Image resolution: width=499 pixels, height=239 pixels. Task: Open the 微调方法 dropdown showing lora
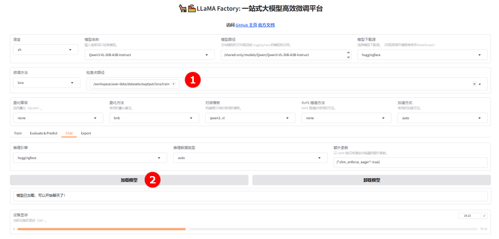coord(46,82)
